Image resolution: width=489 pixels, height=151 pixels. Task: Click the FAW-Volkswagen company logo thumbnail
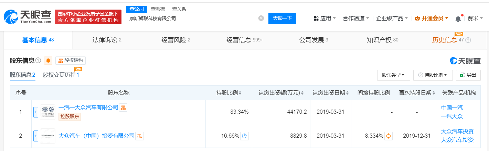(x=47, y=112)
